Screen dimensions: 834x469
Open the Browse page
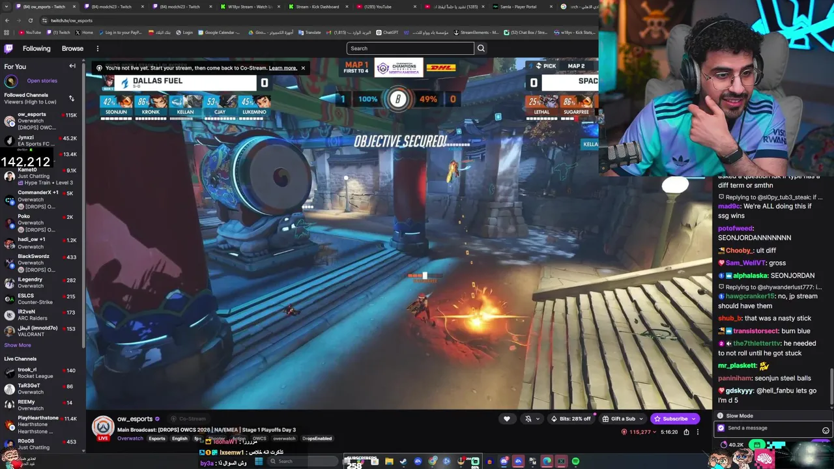pyautogui.click(x=72, y=48)
